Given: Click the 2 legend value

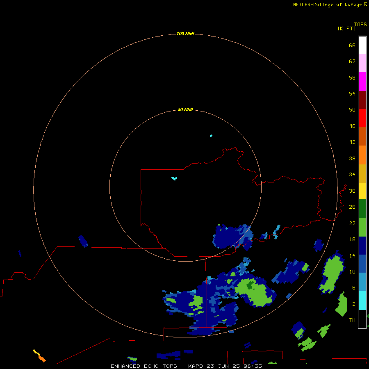Looking at the screenshot, I should click(x=354, y=304).
